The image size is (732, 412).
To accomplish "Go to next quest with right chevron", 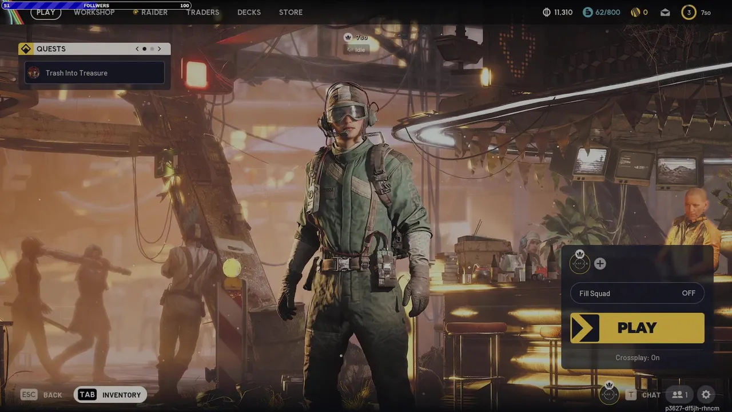I will 159,49.
